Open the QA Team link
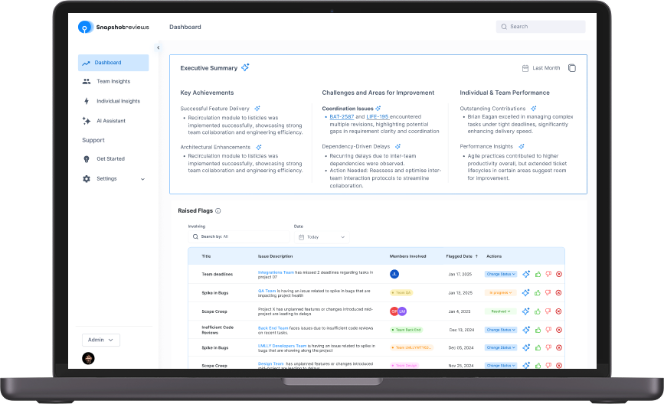The width and height of the screenshot is (664, 404). pos(267,291)
